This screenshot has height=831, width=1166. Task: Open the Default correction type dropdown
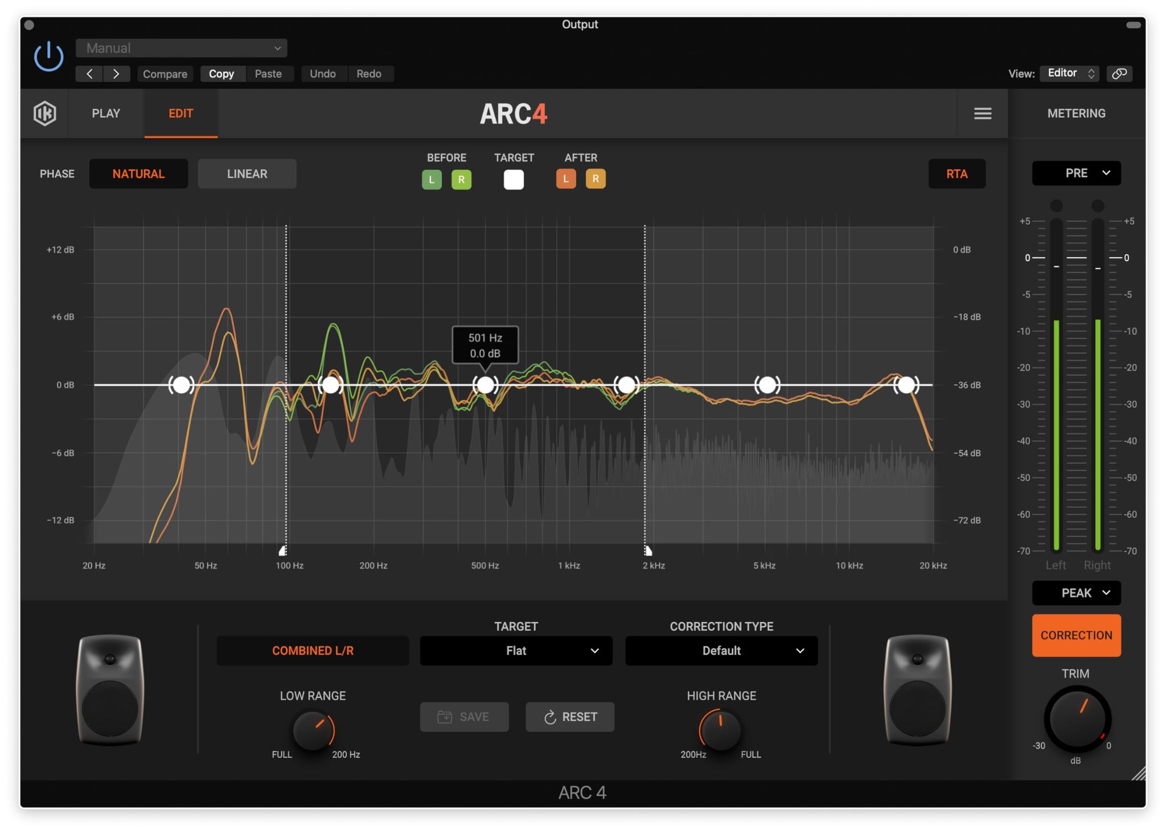(721, 651)
